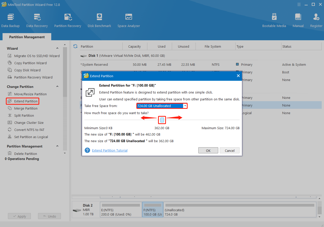
Task: Click the Minimum Size:0 KB label
Action: point(98,128)
